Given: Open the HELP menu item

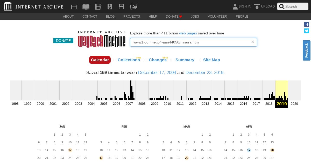Looking at the screenshot, I should tap(153, 17).
